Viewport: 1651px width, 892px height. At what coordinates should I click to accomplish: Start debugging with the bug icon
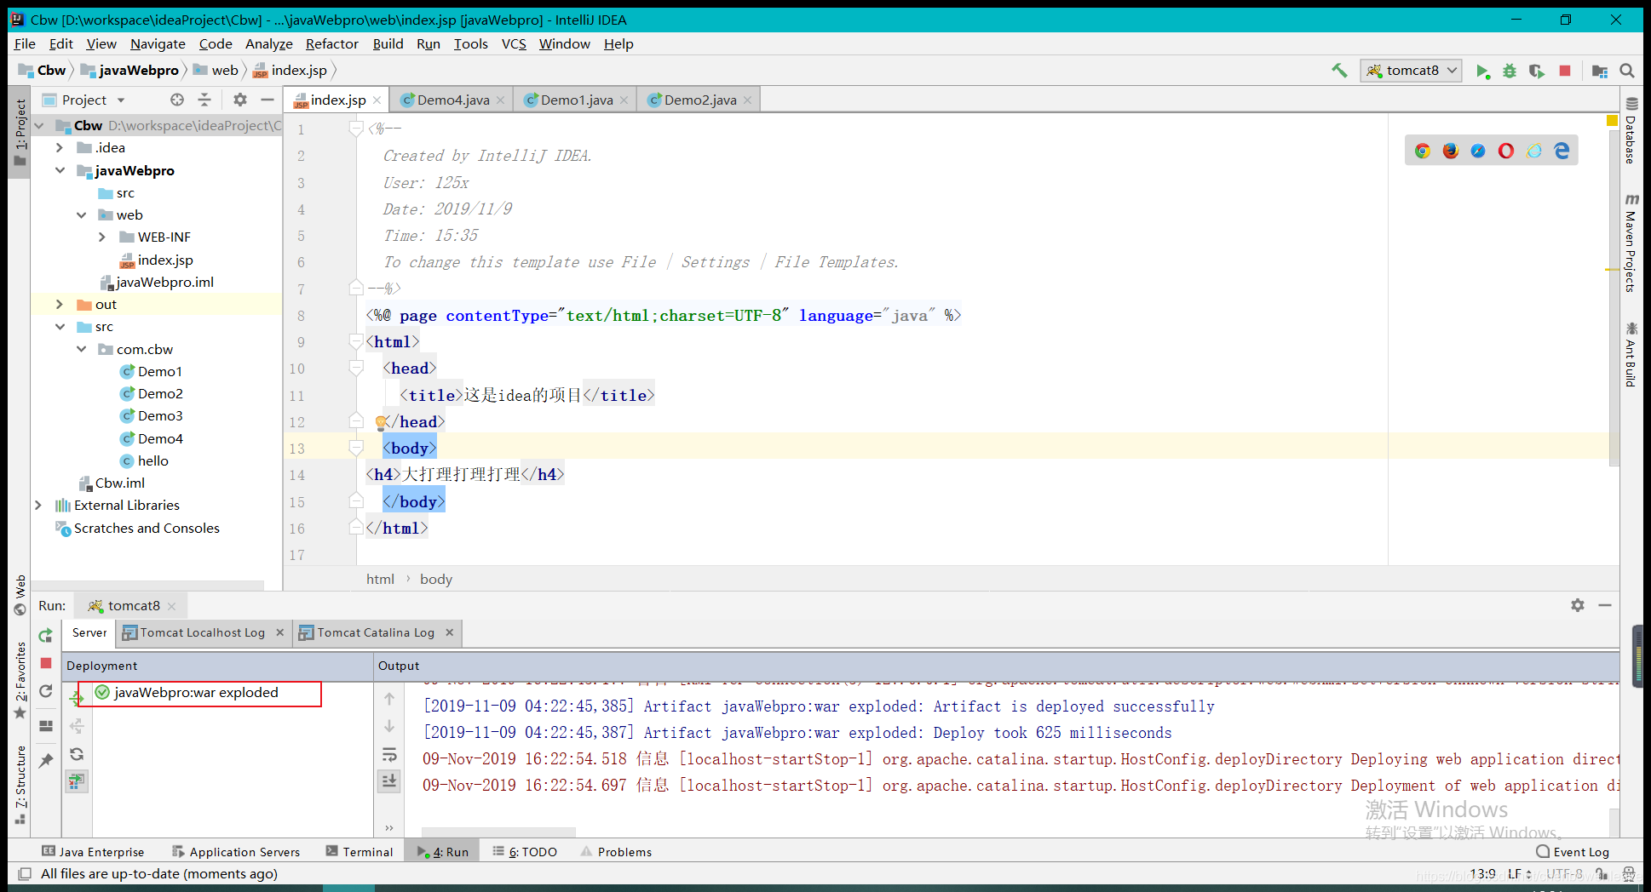coord(1510,71)
